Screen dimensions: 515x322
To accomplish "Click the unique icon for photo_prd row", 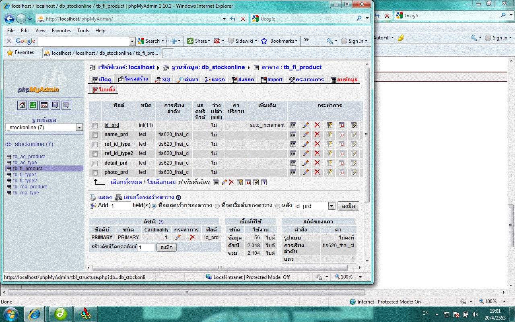I will point(341,172).
